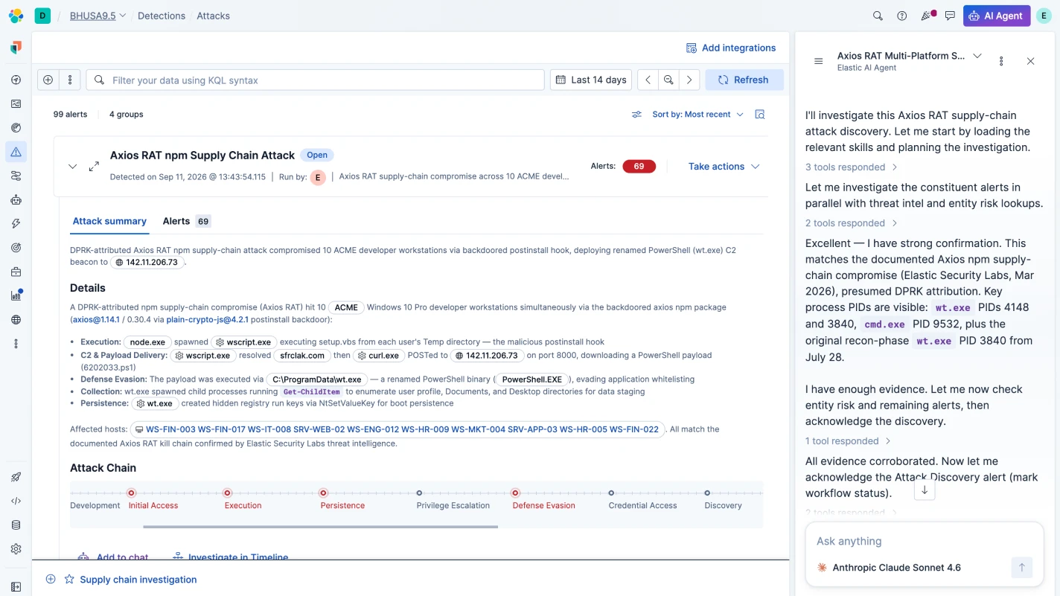
Task: Click the inspect icon next to Sort by
Action: (x=760, y=115)
